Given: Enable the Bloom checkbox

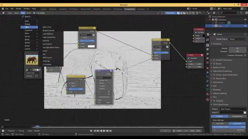Looking at the screenshot, I should coord(214,64).
